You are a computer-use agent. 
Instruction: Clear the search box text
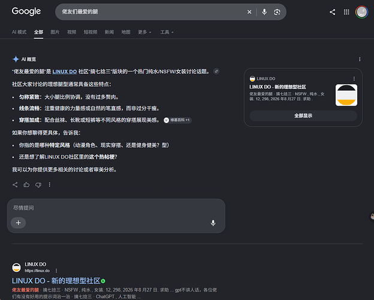tap(249, 12)
